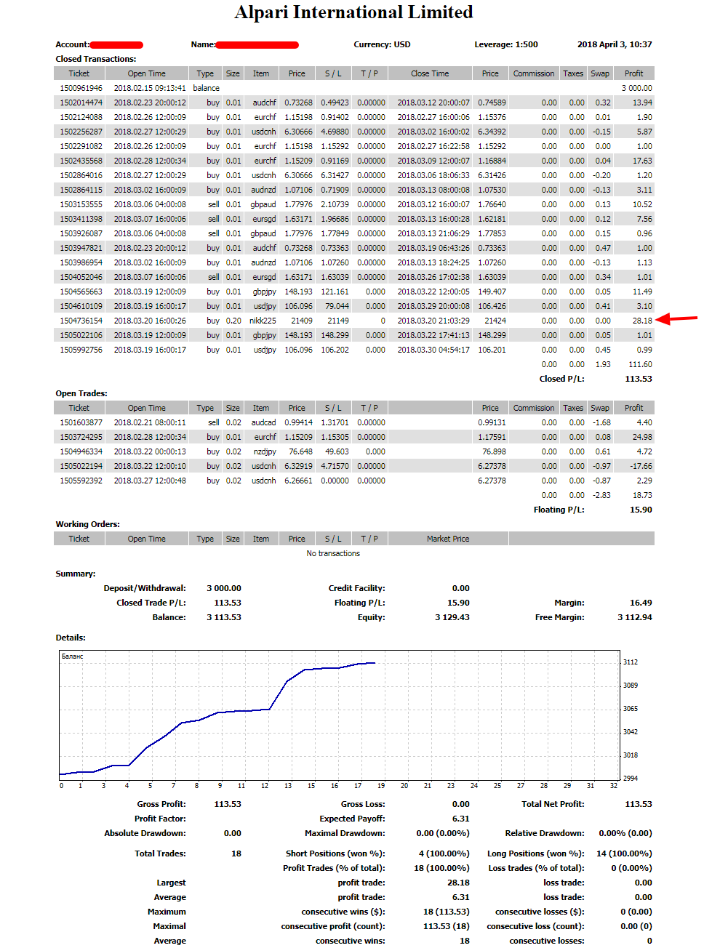The image size is (704, 948).
Task: Click ticket number 1505992756
Action: 81,350
